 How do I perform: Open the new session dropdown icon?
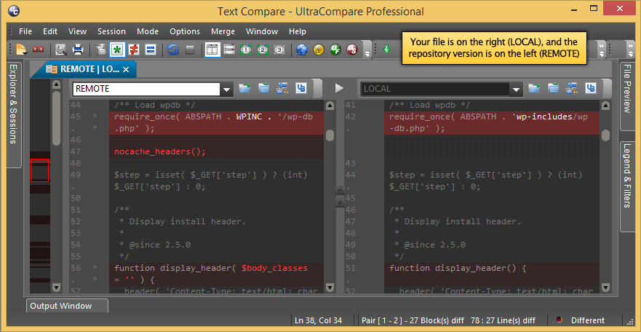pyautogui.click(x=21, y=50)
